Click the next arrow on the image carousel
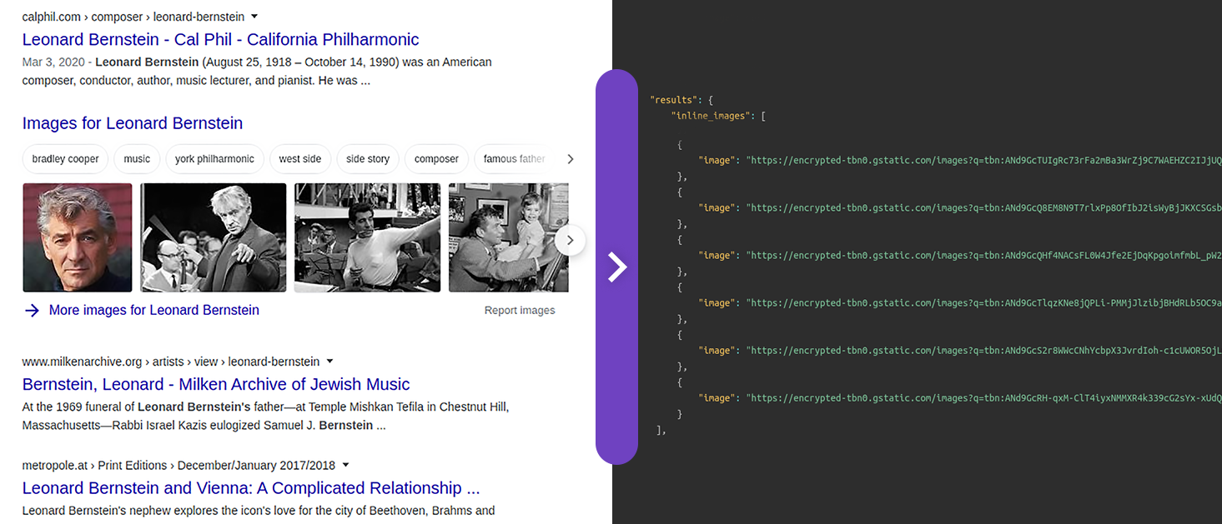Screen dimensions: 1222x524 click(x=570, y=240)
